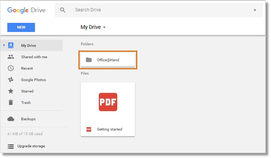
Task: Click the Folders section heading
Action: [x=87, y=44]
